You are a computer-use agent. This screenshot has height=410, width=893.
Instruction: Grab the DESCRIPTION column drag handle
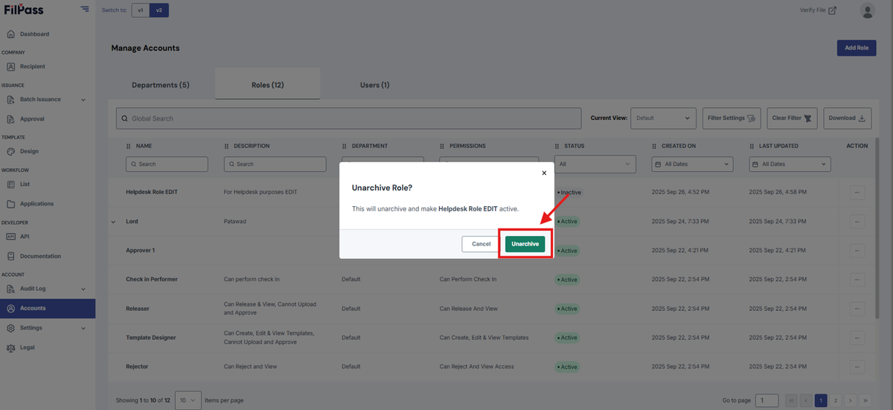226,146
